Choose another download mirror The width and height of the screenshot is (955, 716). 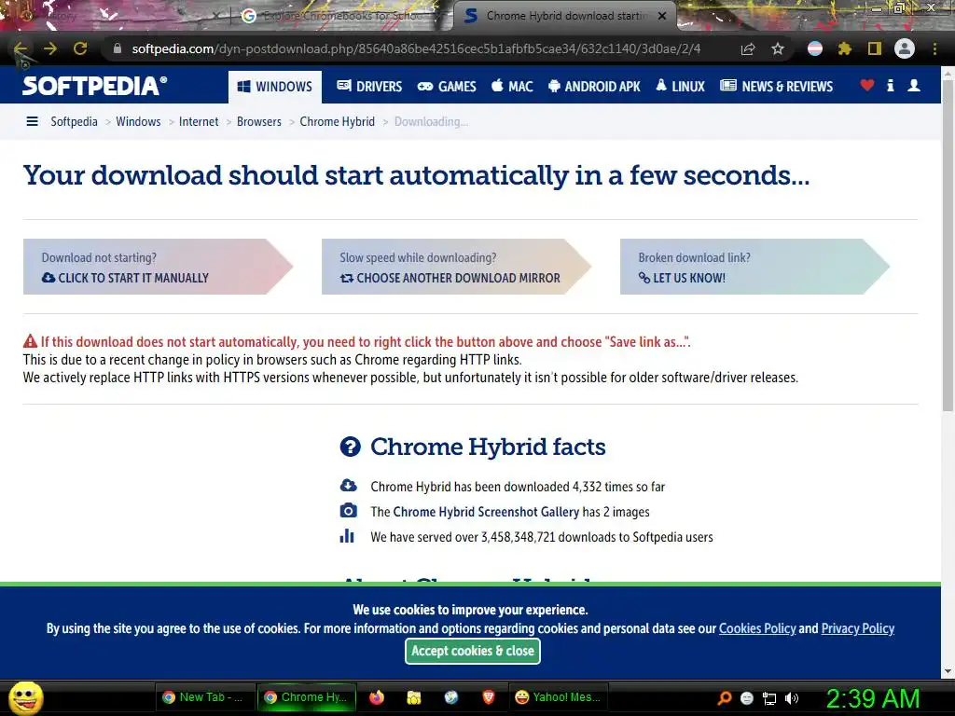[x=456, y=267]
